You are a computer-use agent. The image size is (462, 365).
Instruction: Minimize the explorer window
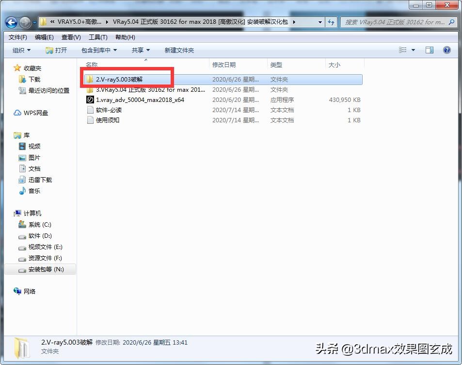(416, 5)
